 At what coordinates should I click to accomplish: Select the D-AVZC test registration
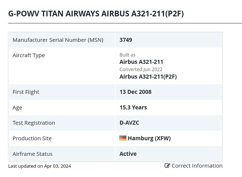(129, 123)
